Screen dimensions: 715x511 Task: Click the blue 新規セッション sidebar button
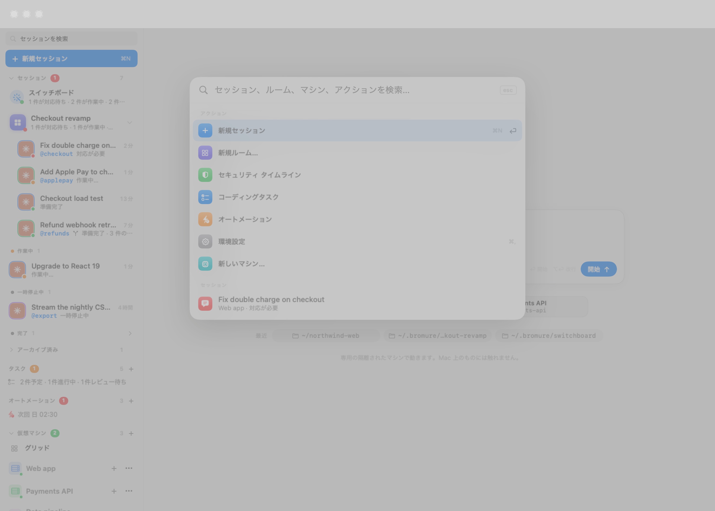coord(71,58)
